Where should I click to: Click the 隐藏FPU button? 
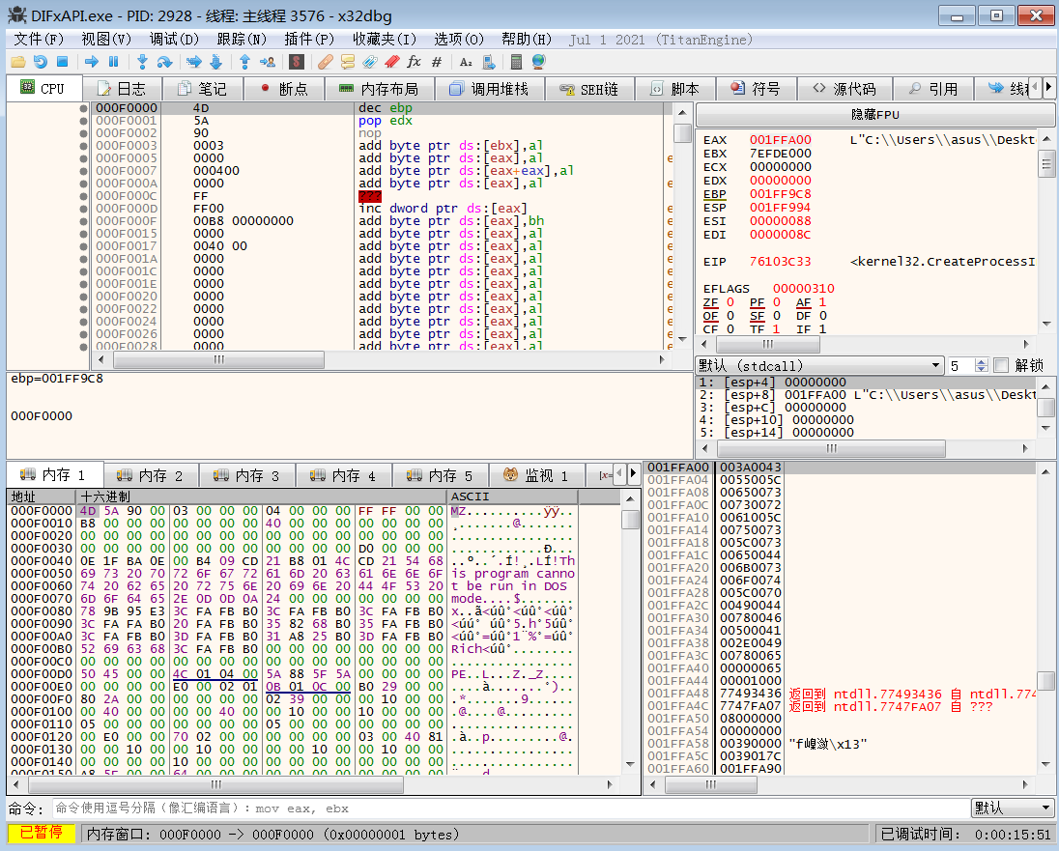874,114
